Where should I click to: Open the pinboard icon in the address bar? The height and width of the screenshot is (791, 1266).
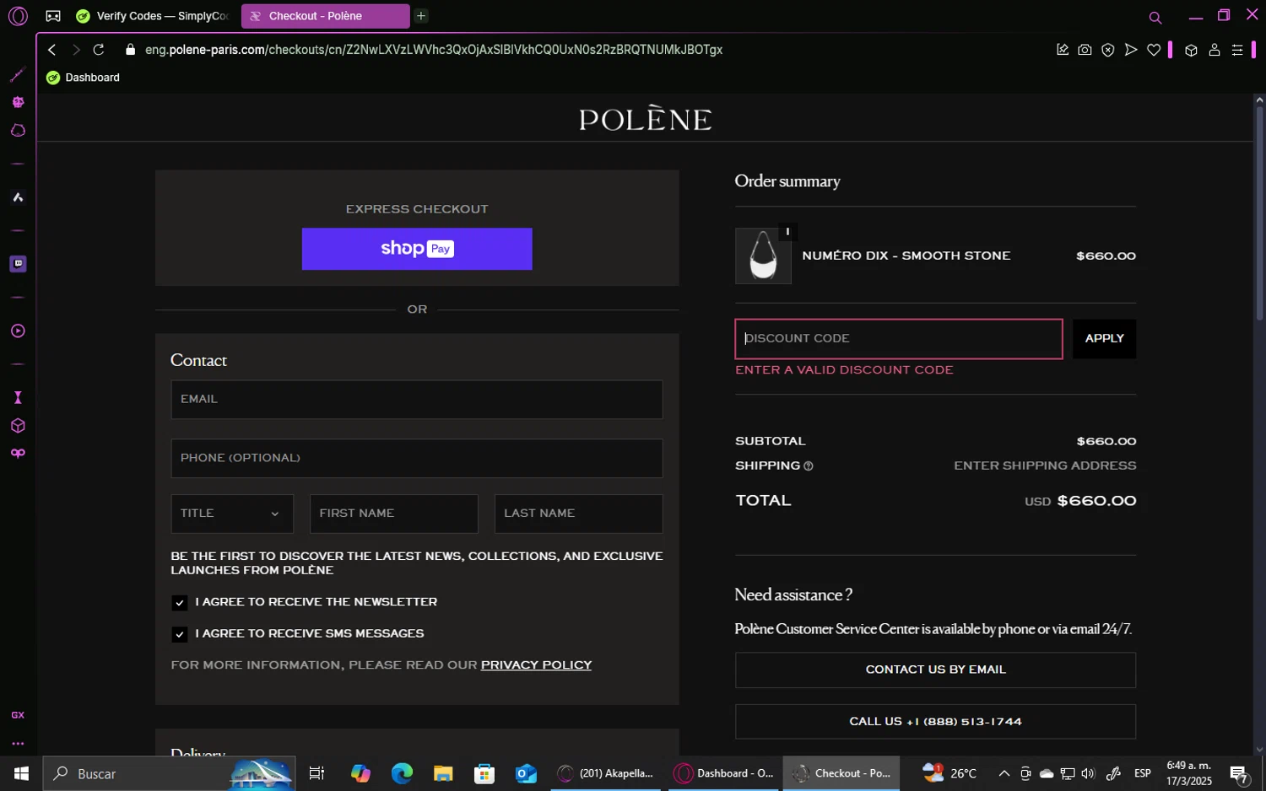(x=1063, y=50)
